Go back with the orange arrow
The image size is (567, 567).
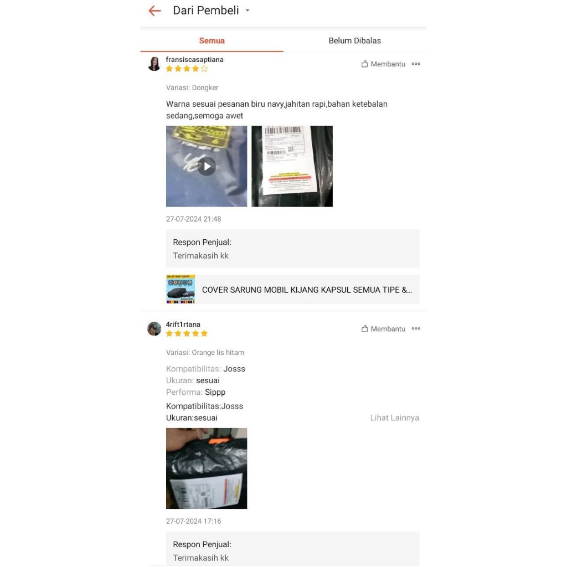click(x=154, y=11)
